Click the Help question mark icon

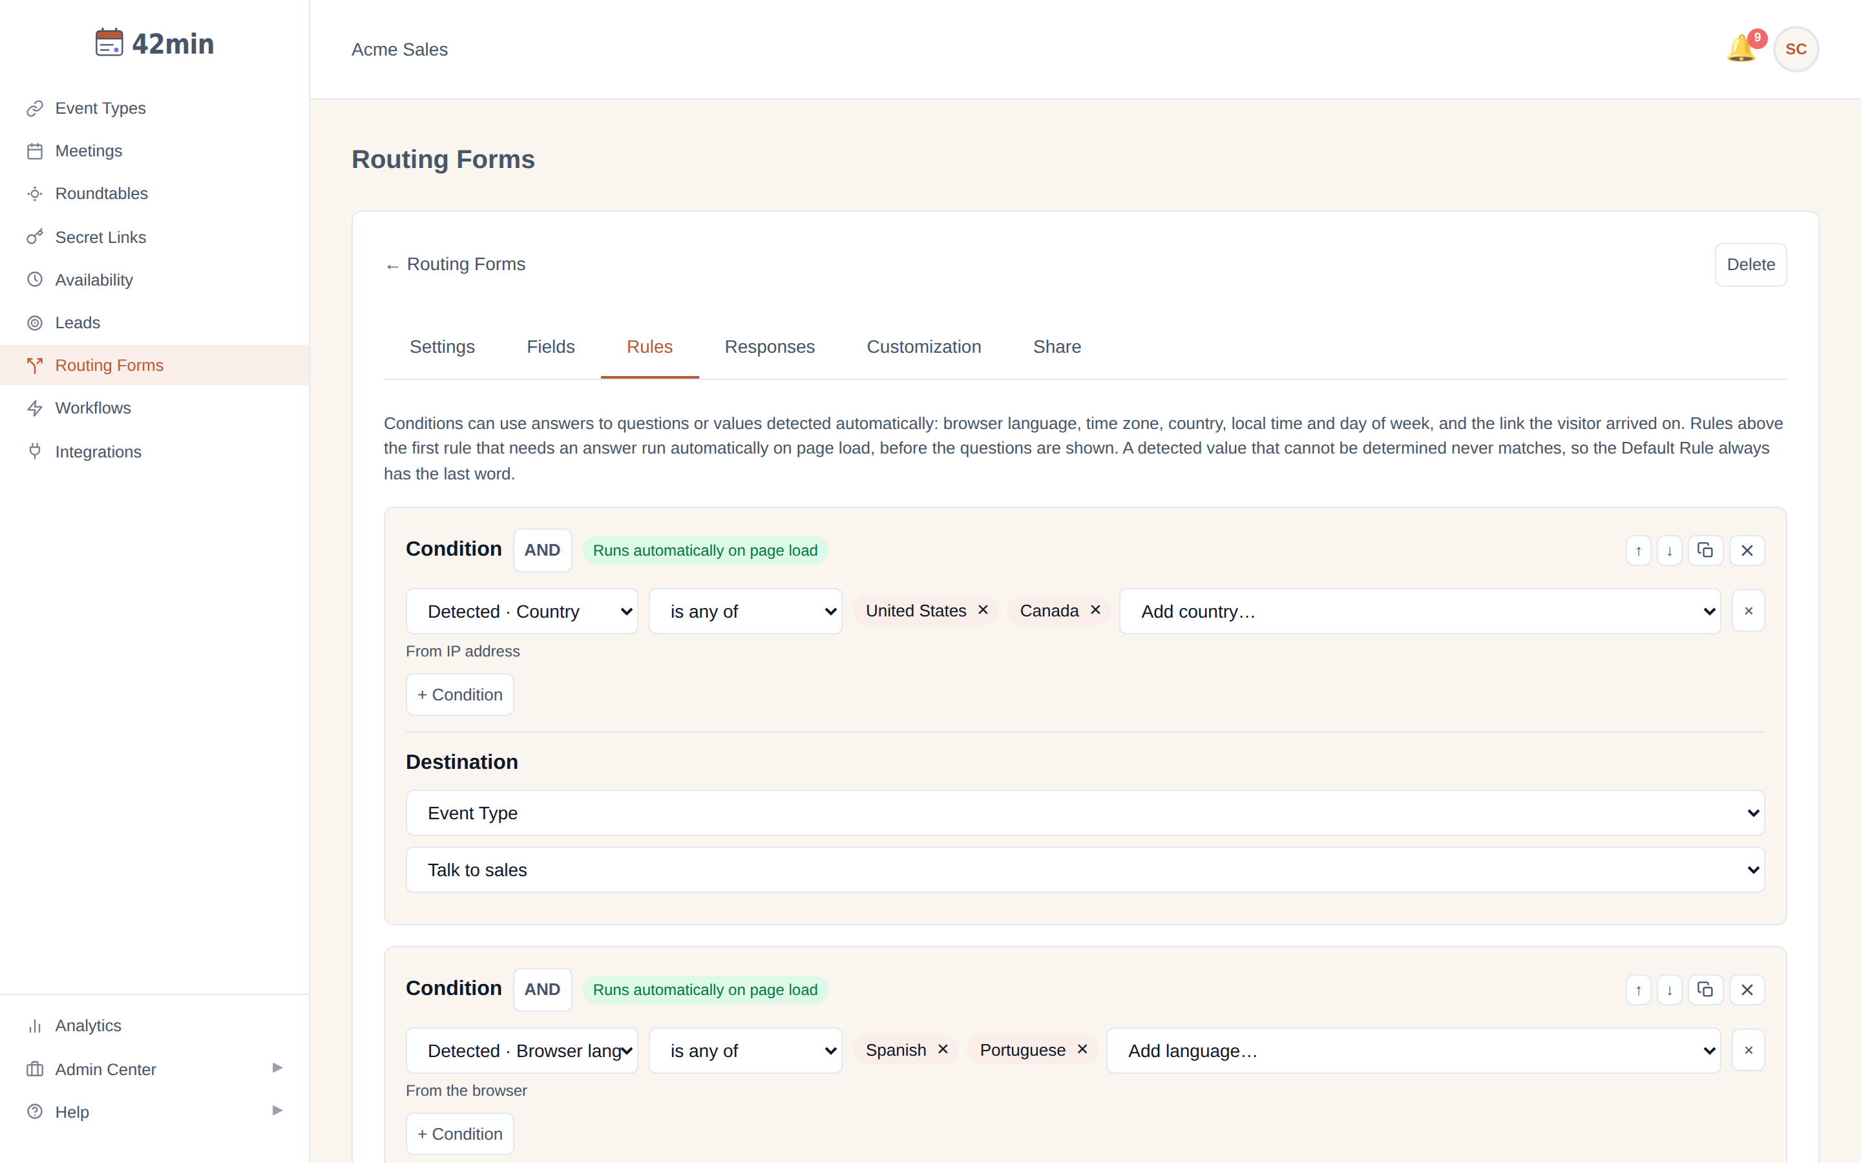coord(35,1112)
